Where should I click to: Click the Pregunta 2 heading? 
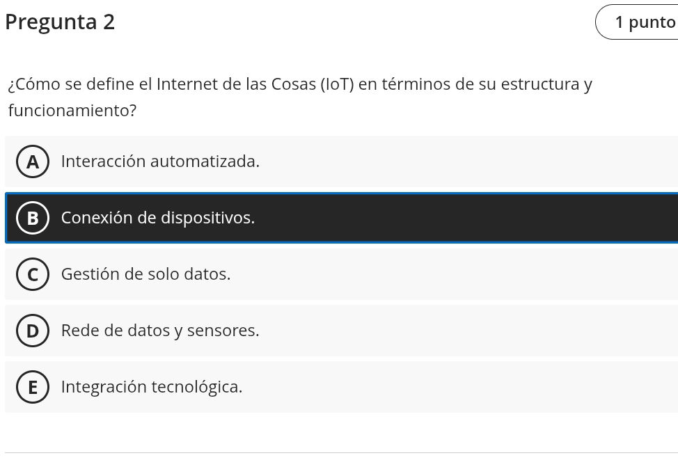coord(60,22)
